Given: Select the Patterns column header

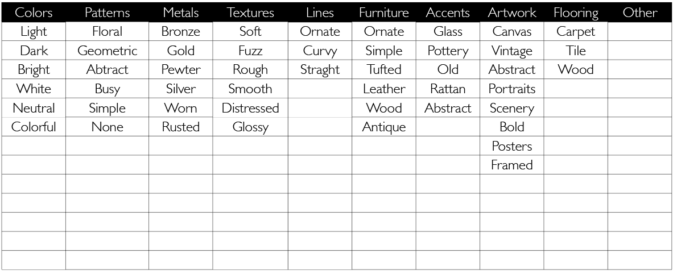Looking at the screenshot, I should point(107,13).
